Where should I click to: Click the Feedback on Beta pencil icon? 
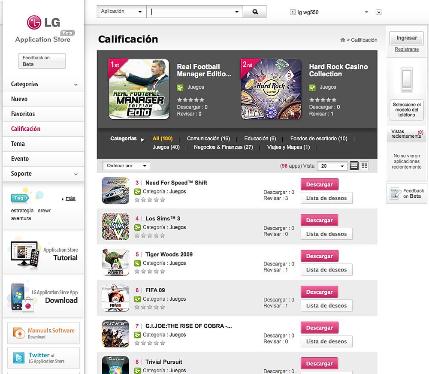coord(396,193)
